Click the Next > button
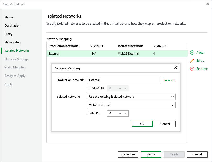The height and width of the screenshot is (162, 212). (151, 154)
